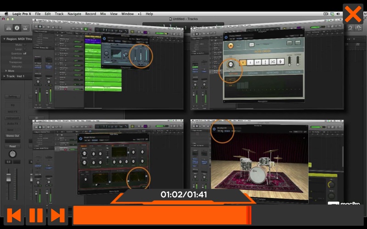The width and height of the screenshot is (367, 229).
Task: Click the channel strip volume fader
Action: pos(8,178)
